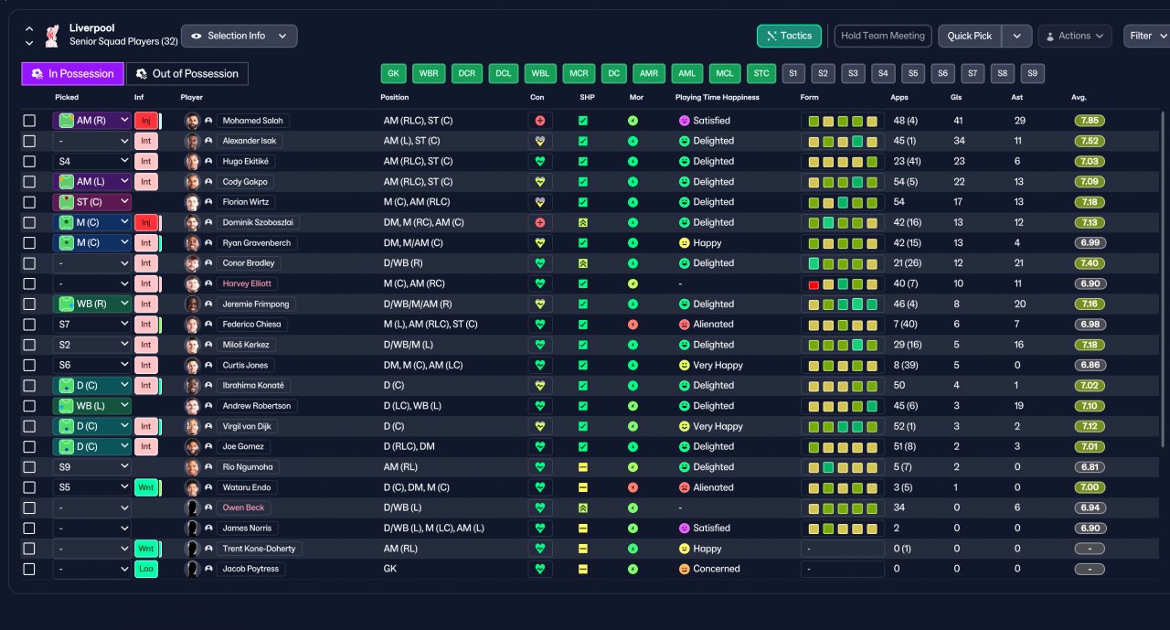Tick the checkbox for Mohamed Salah
Viewport: 1170px width, 630px height.
coord(29,121)
